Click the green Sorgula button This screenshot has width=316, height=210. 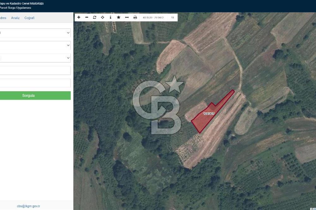click(35, 96)
